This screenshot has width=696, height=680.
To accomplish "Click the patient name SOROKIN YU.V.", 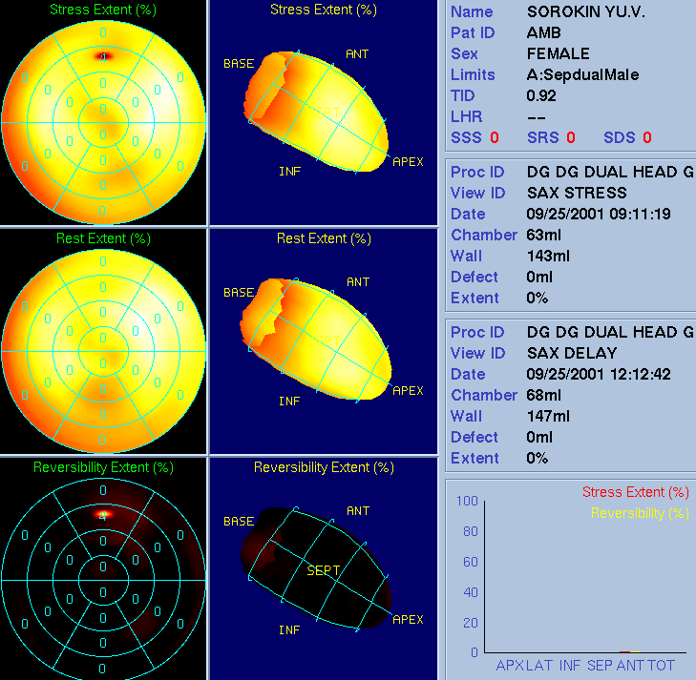I will pos(586,12).
